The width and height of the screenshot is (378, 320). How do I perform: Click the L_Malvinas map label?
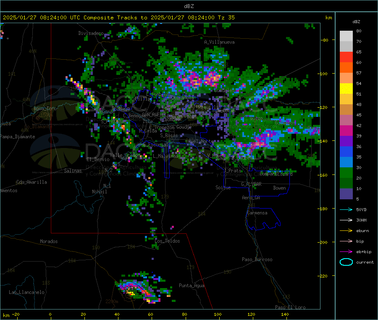click(x=165, y=156)
